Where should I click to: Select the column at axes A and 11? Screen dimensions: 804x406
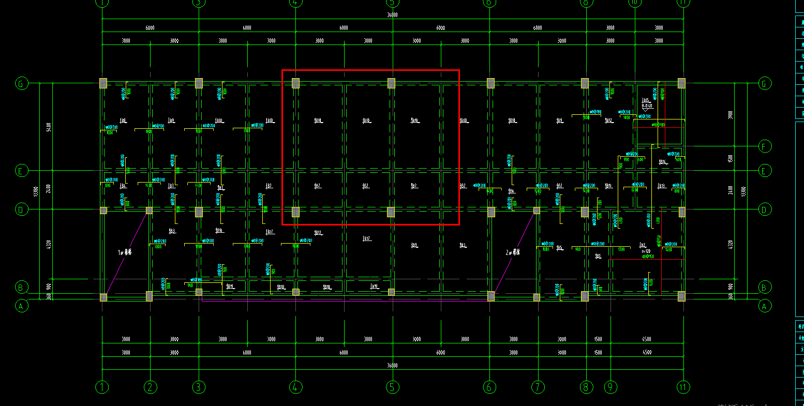pos(681,296)
